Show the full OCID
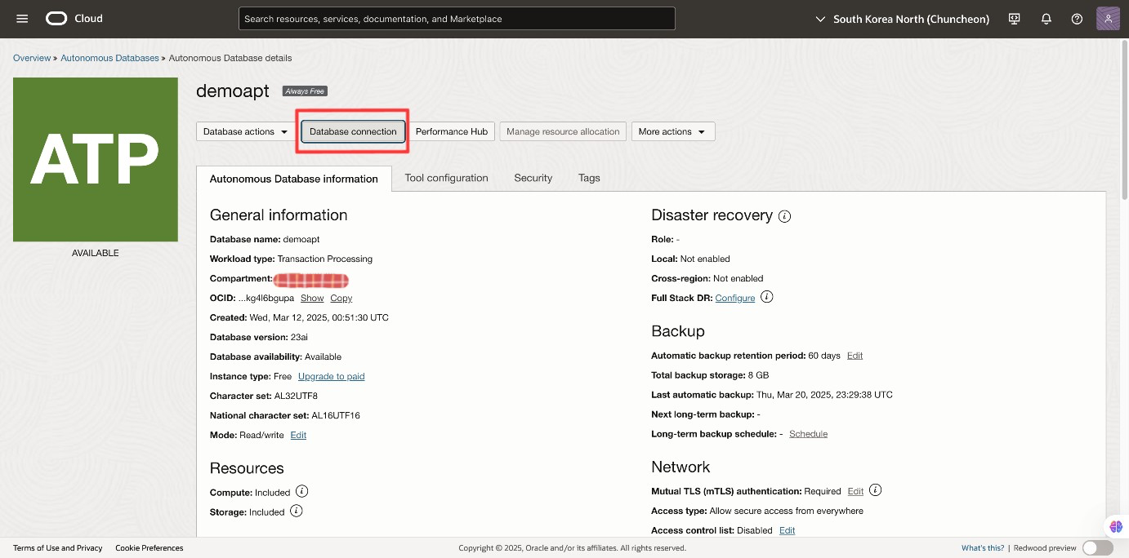1129x558 pixels. click(x=312, y=299)
